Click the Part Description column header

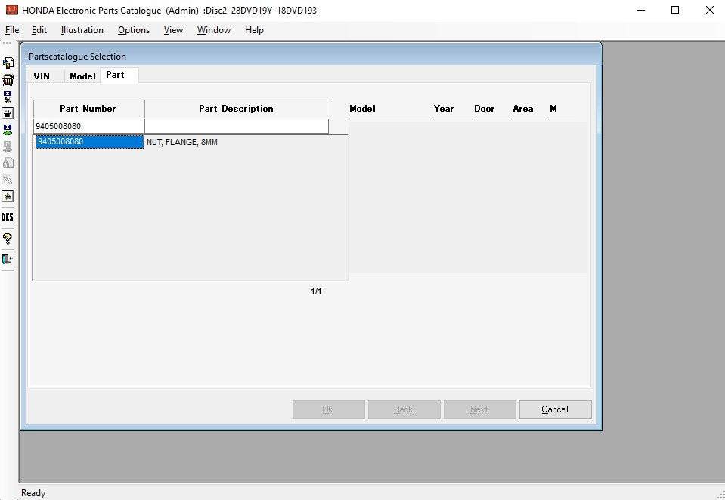236,109
